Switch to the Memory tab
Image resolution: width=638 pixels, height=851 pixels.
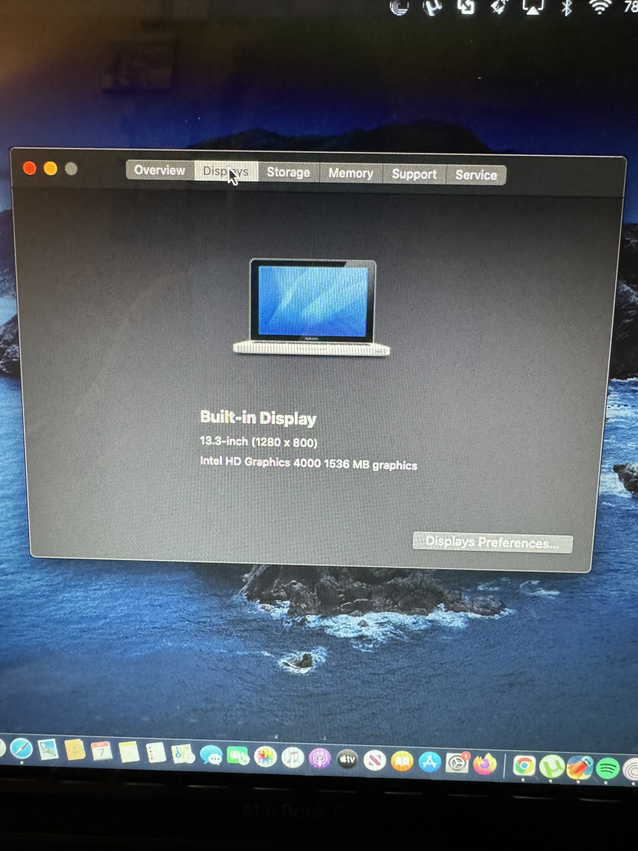click(351, 173)
